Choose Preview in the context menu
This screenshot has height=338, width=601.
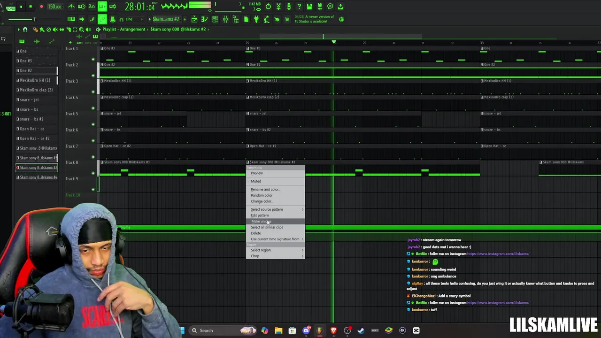pos(276,173)
